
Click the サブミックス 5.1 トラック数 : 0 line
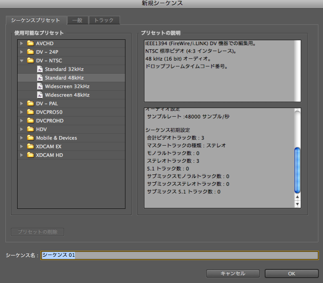(x=184, y=192)
